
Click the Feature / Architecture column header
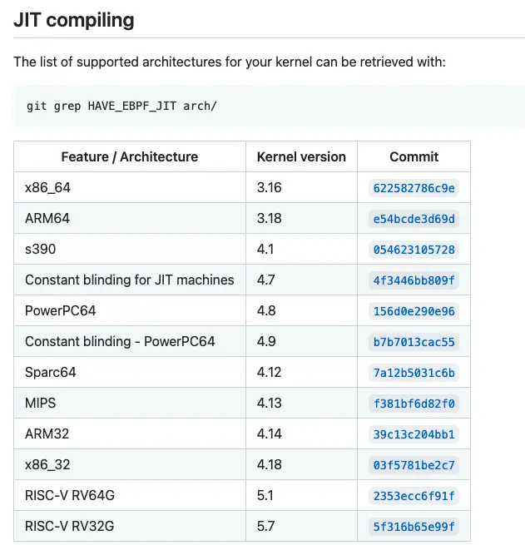tap(130, 156)
